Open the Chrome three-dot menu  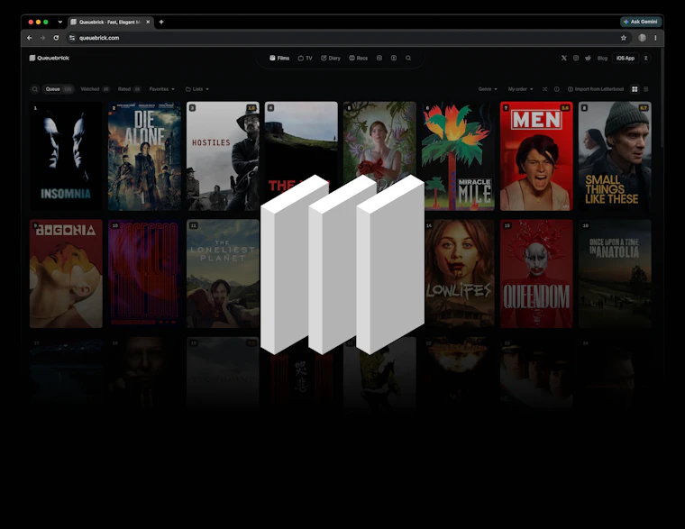pyautogui.click(x=655, y=38)
